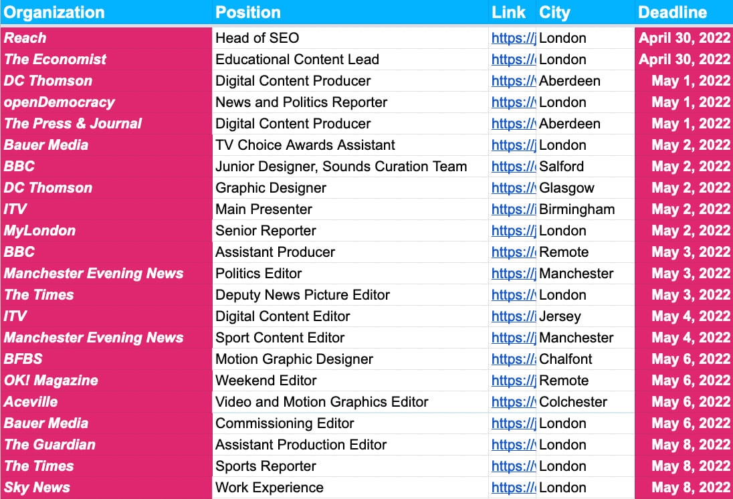Select the Colchester city cell

pos(573,402)
